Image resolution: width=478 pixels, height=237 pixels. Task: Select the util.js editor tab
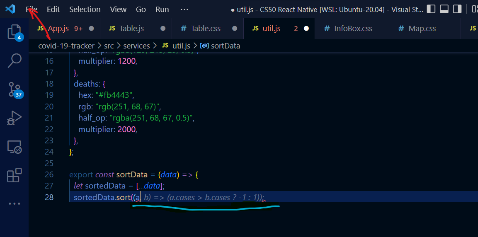click(279, 29)
